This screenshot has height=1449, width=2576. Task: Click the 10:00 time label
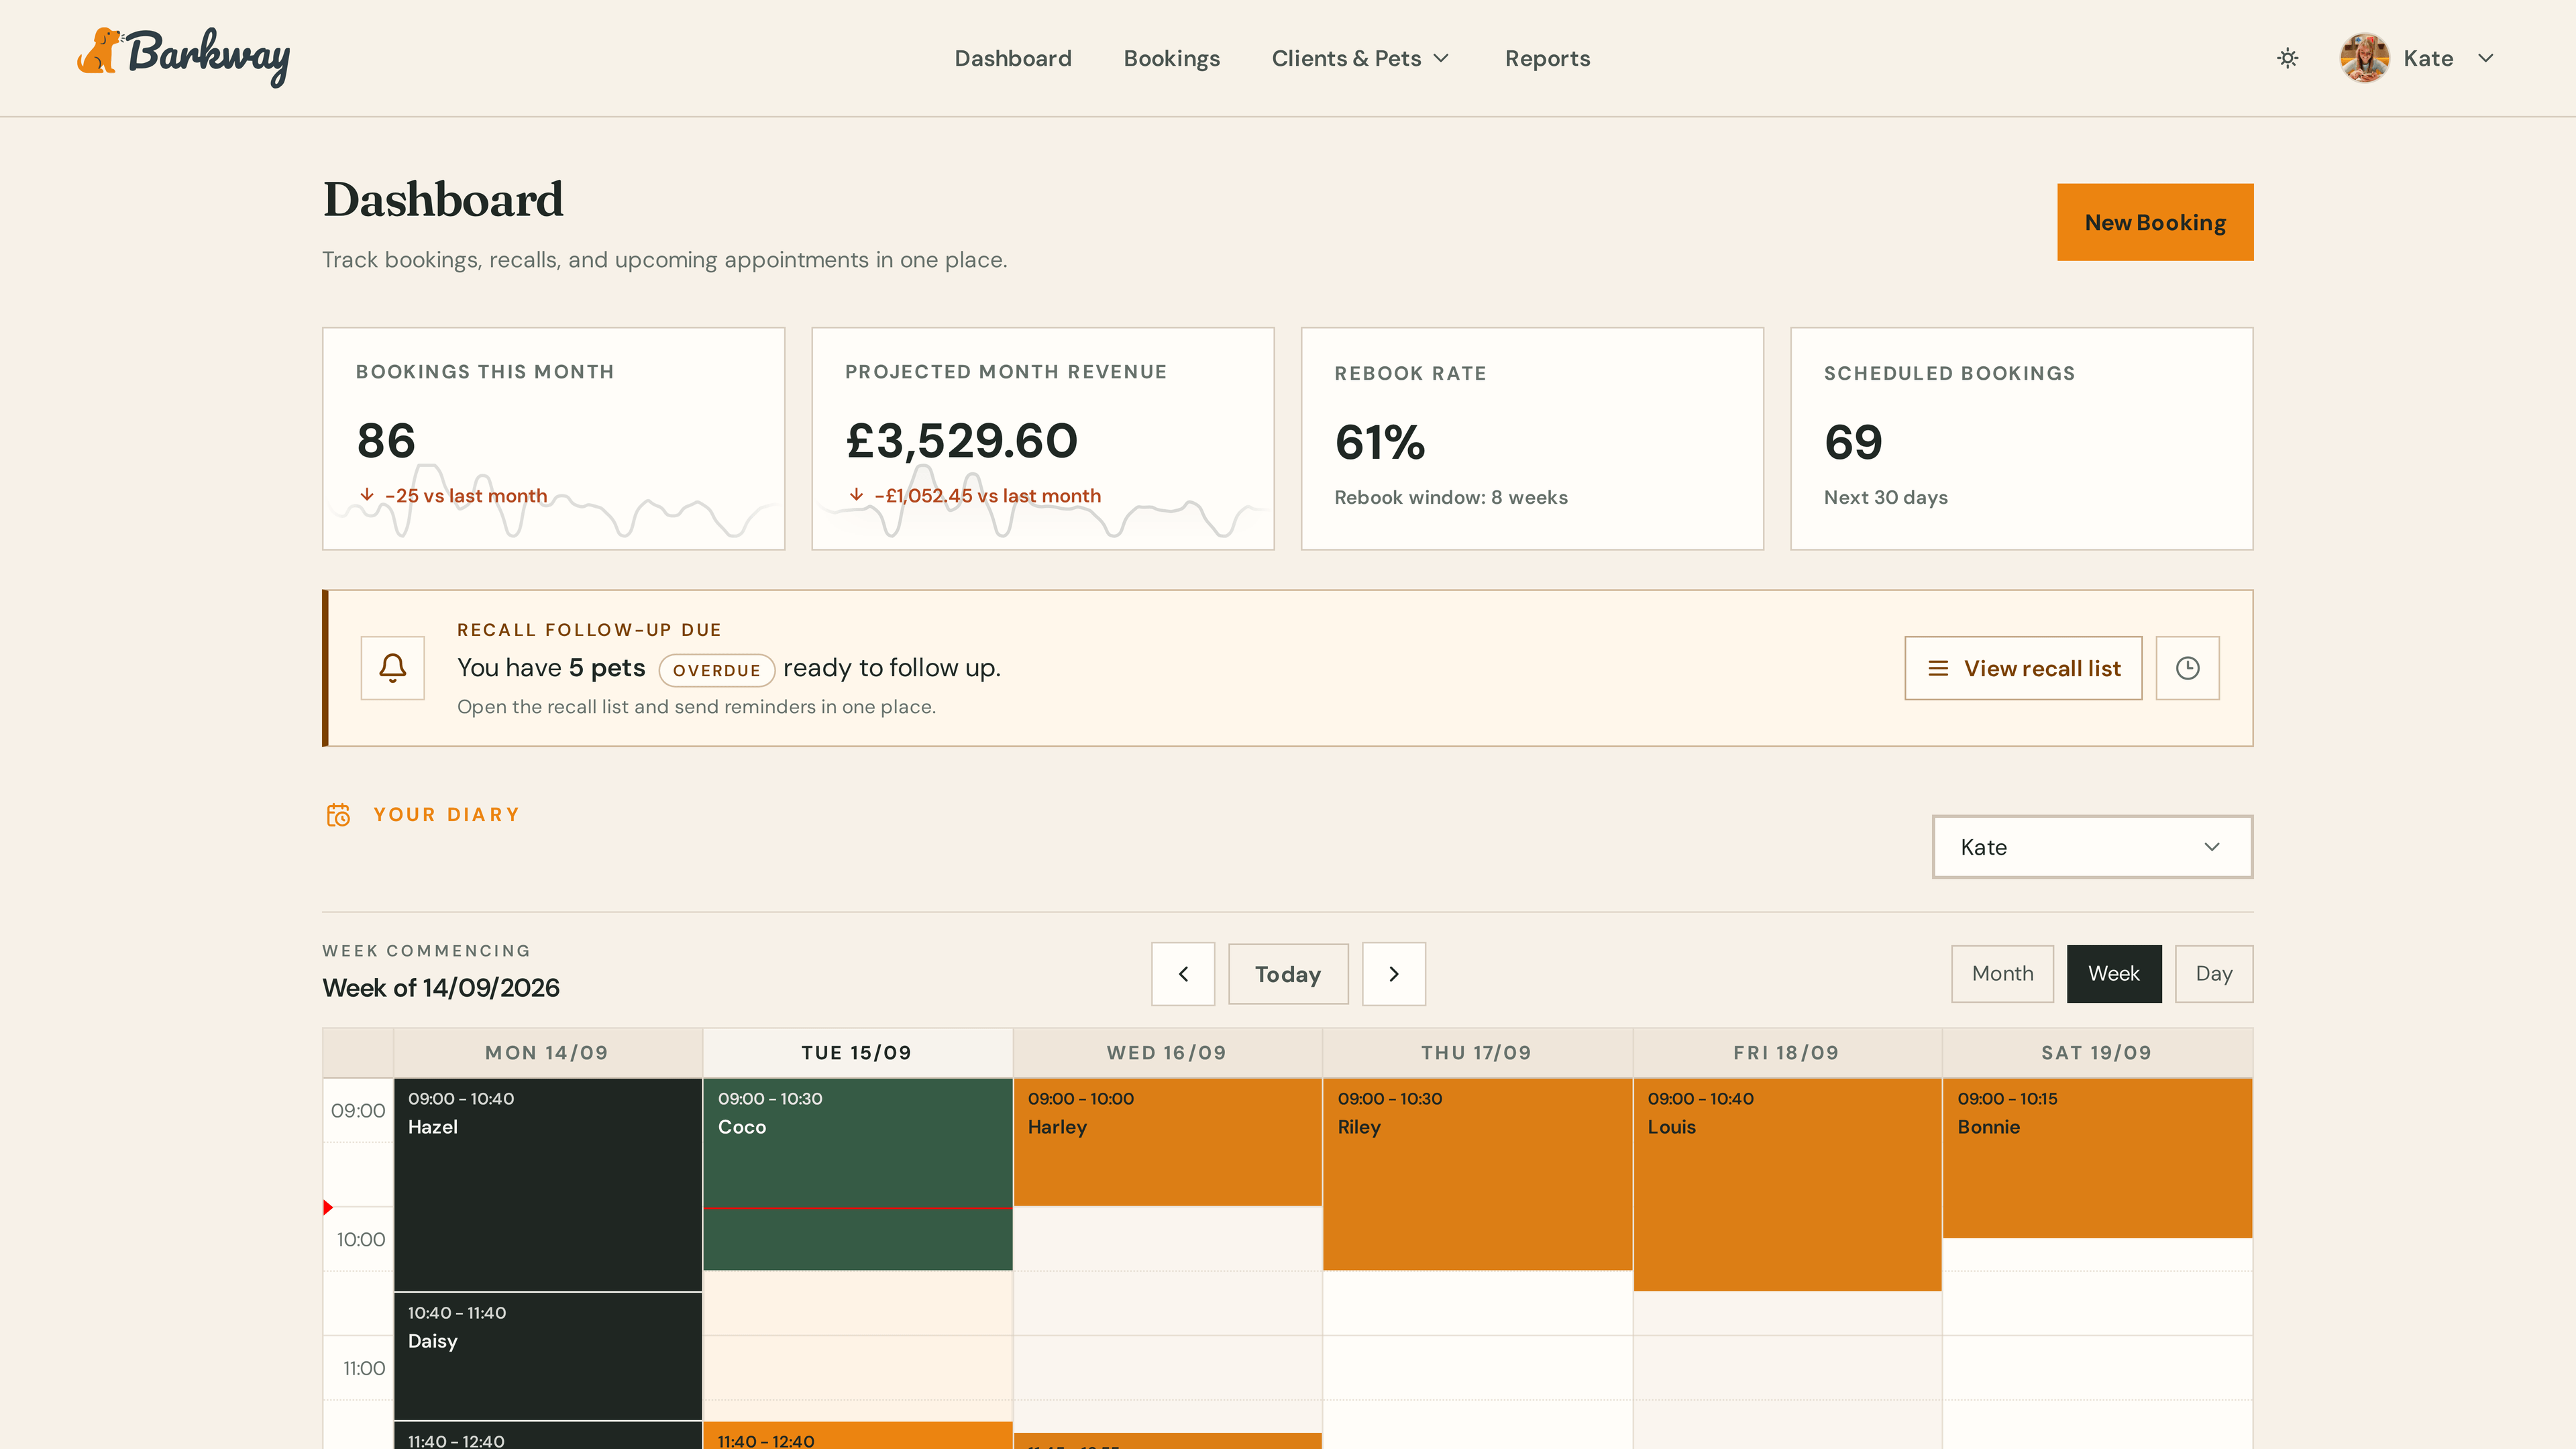coord(361,1240)
